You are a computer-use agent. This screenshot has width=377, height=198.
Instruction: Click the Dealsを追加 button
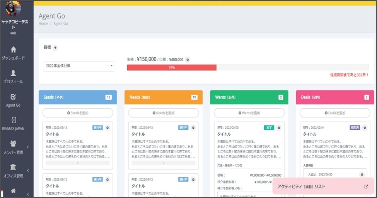(x=335, y=113)
